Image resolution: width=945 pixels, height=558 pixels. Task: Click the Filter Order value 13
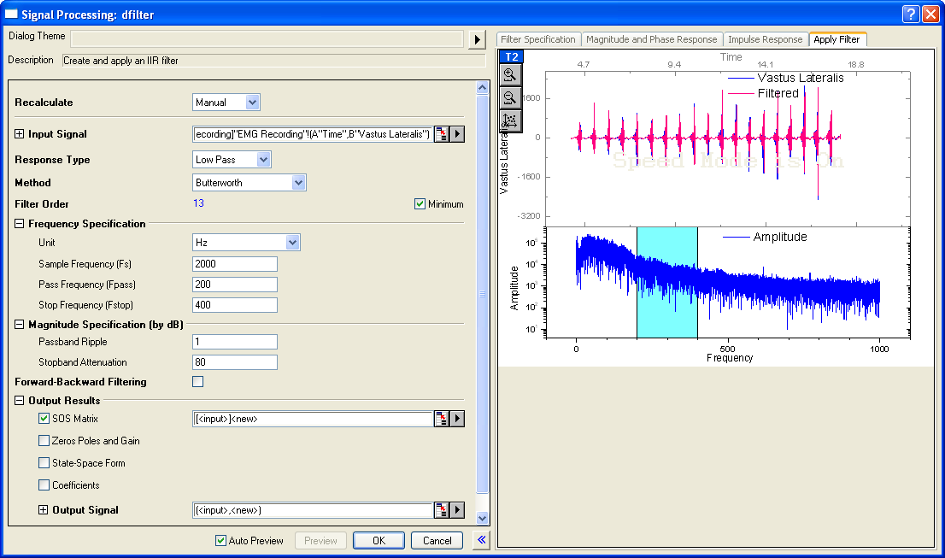[x=199, y=203]
